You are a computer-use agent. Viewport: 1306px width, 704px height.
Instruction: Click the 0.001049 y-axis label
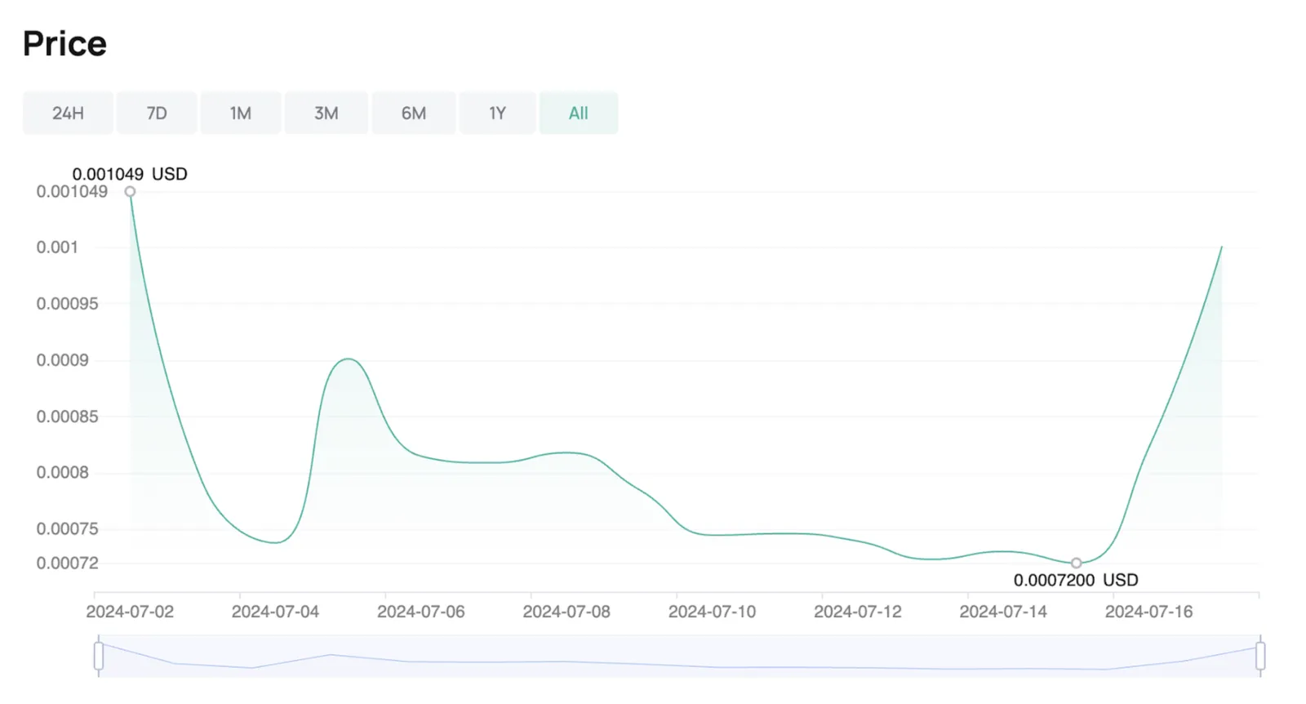coord(72,192)
